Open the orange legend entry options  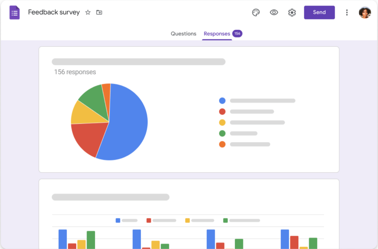222,144
